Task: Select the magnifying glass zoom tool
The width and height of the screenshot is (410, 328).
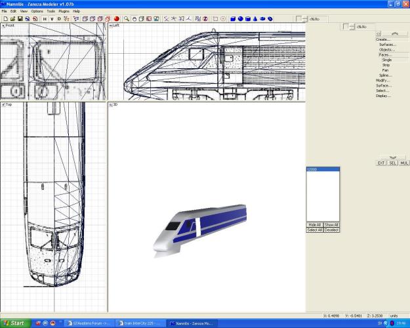Action: point(127,19)
